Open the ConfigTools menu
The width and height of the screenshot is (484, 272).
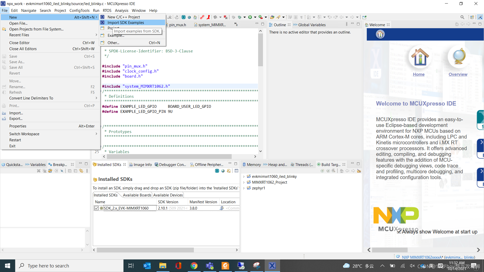(x=79, y=10)
